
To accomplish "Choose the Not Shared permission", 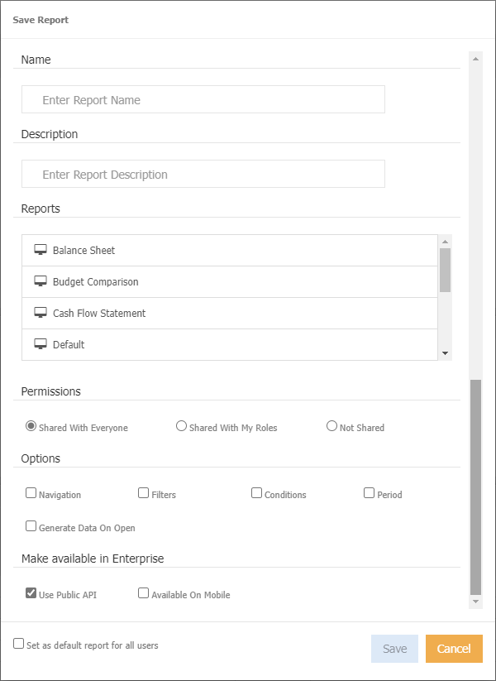I will click(331, 425).
